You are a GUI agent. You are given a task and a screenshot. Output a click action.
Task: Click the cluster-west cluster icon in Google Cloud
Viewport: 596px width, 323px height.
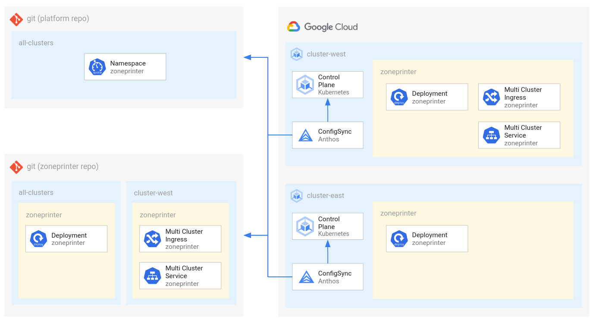point(297,54)
